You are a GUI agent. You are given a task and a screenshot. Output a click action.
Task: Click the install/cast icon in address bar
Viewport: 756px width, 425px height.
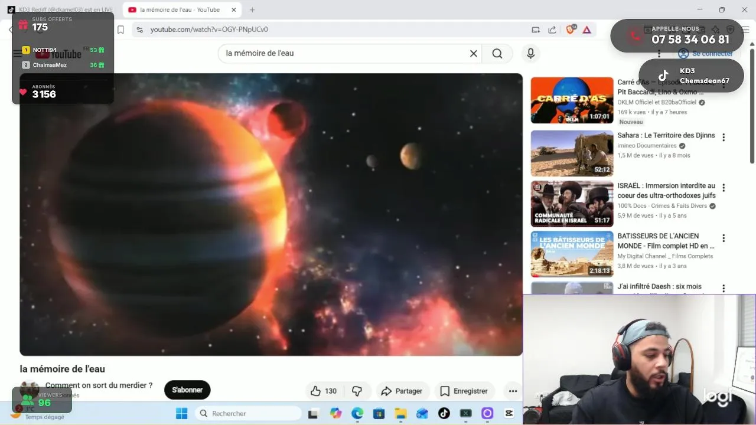pos(536,30)
